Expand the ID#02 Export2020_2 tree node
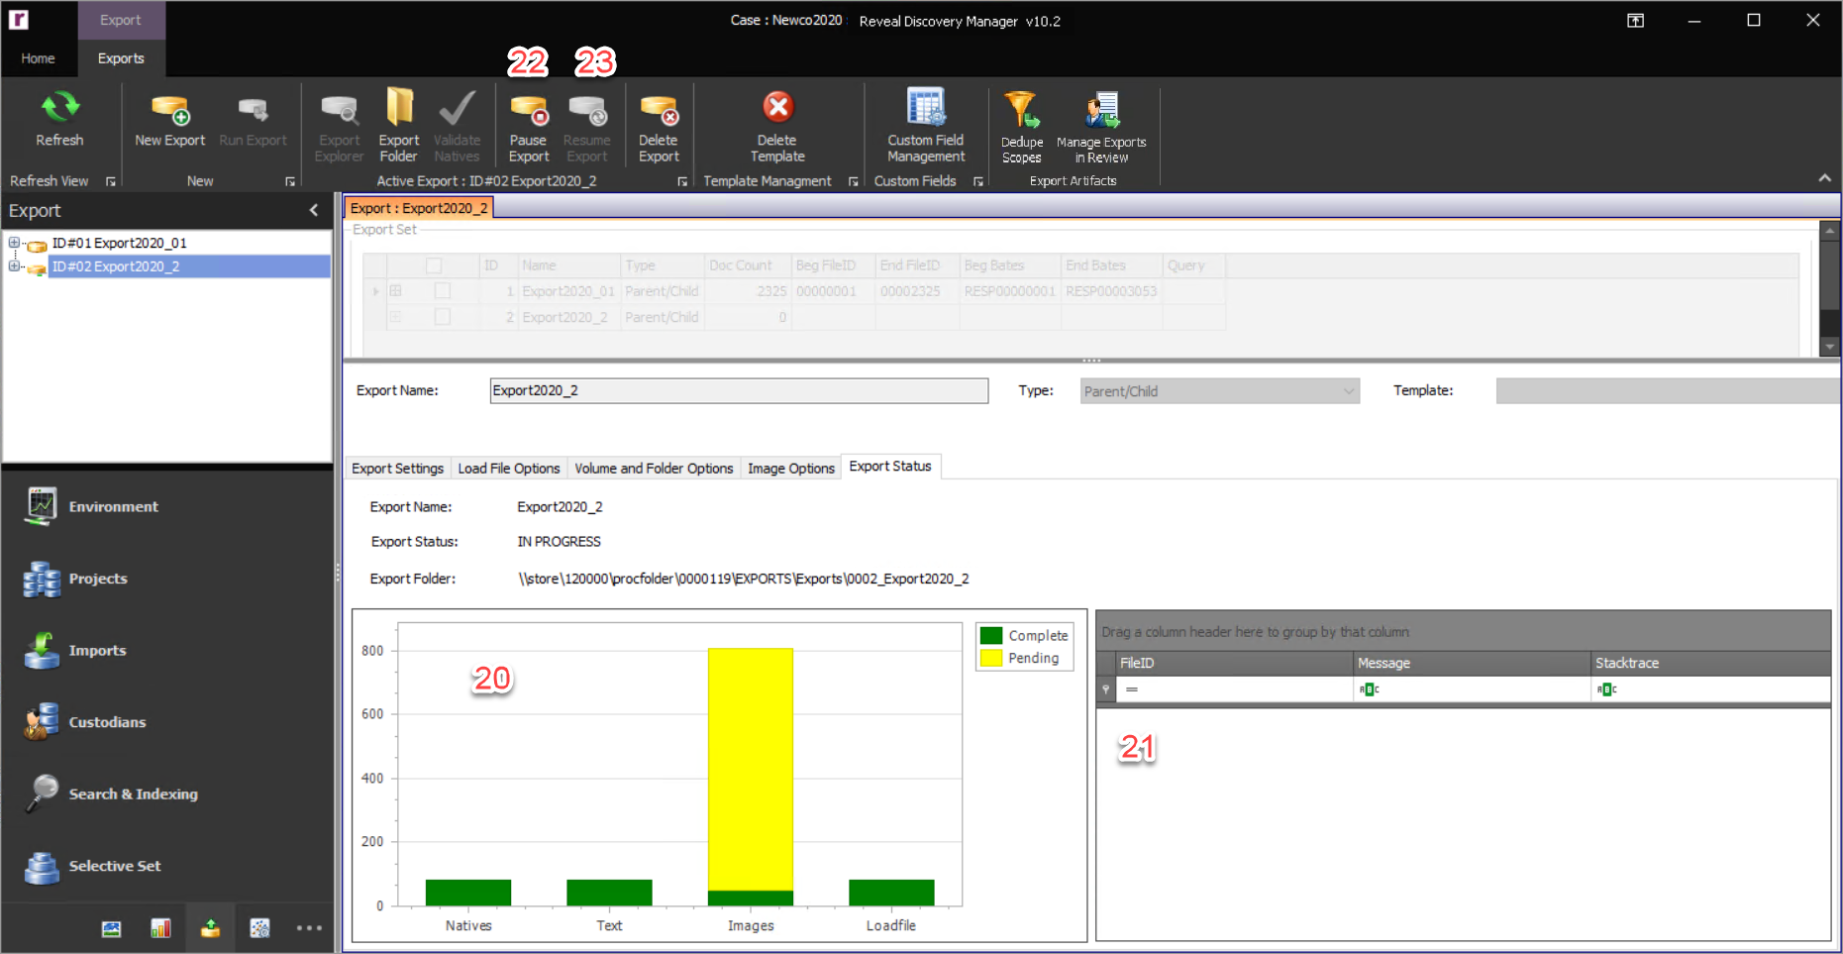Image resolution: width=1843 pixels, height=954 pixels. [x=14, y=266]
